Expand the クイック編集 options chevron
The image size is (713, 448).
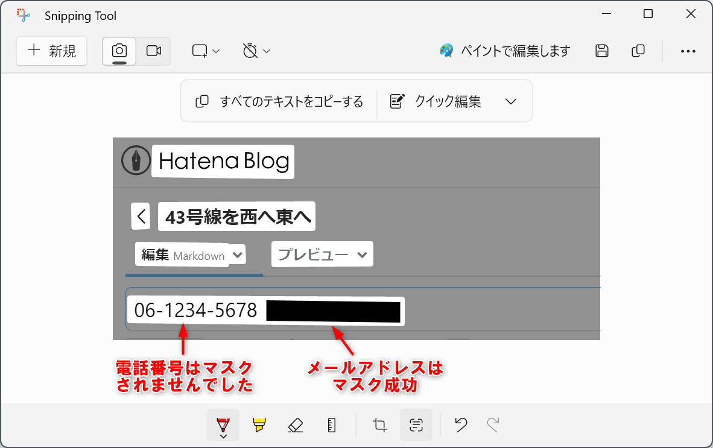pos(511,101)
